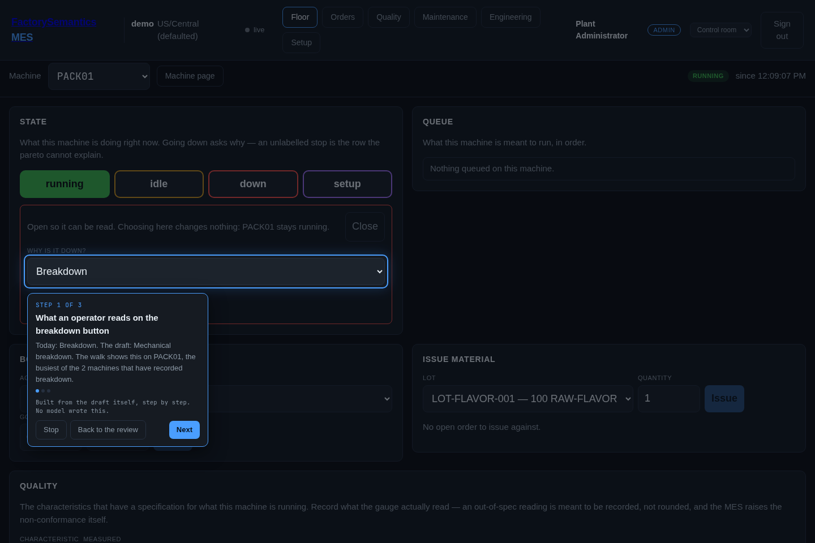Screen dimensions: 815x543
Task: Expand the LOT-FLAVOR-001 lot dropdown
Action: coord(528,399)
